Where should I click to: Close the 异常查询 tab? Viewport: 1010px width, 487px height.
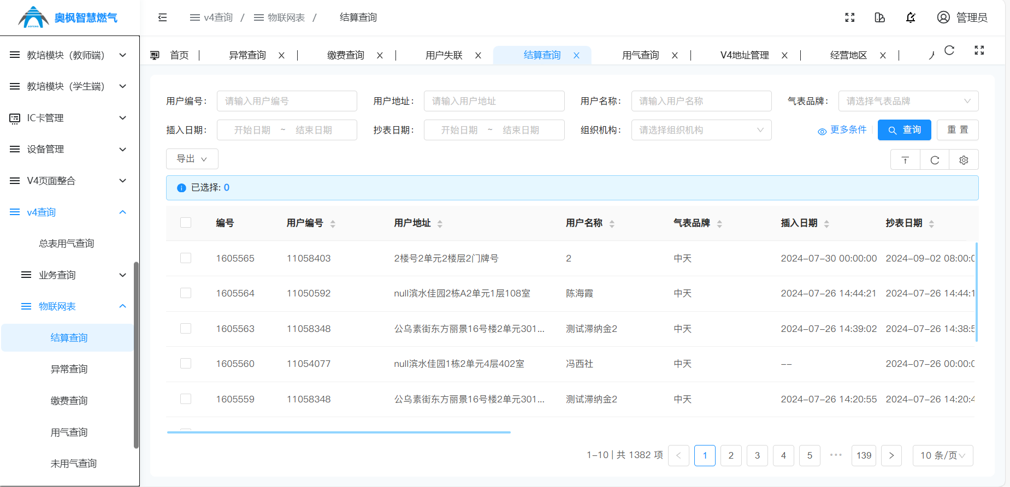[281, 56]
